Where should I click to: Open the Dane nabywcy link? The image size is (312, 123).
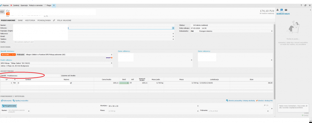[204, 51]
